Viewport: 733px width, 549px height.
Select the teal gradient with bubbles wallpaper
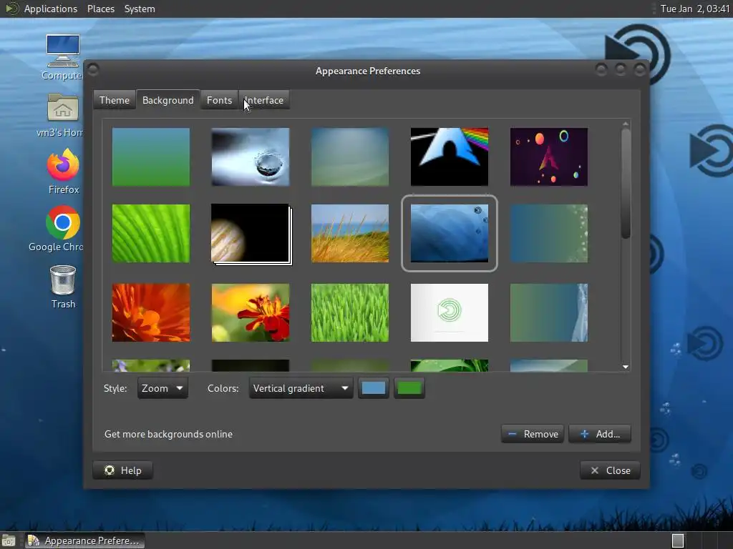pyautogui.click(x=549, y=234)
